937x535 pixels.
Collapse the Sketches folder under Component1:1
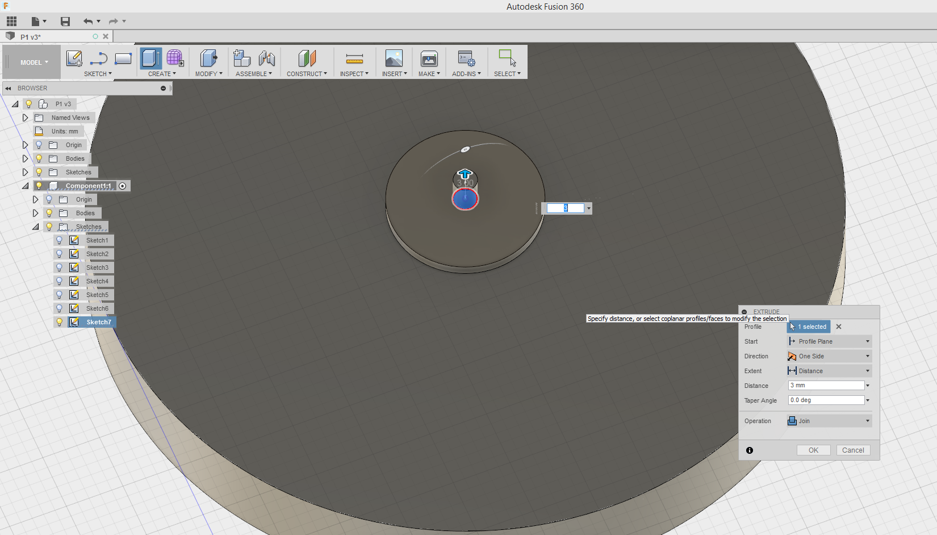point(36,227)
